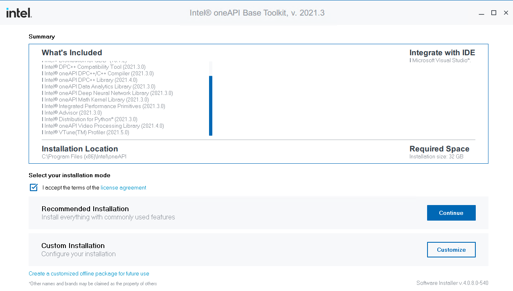Select Intel Integrated Performance Primitives entry
Viewport: 513px width, 291px height.
[x=103, y=106]
